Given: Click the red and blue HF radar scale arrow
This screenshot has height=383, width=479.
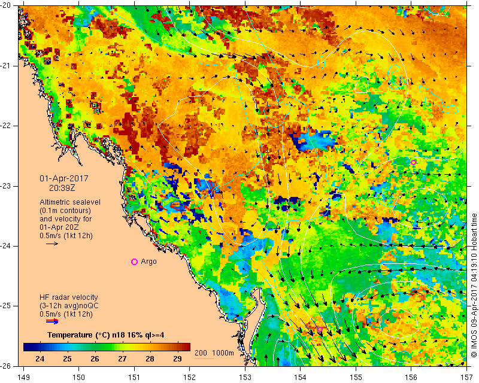Looking at the screenshot, I should coord(52,321).
